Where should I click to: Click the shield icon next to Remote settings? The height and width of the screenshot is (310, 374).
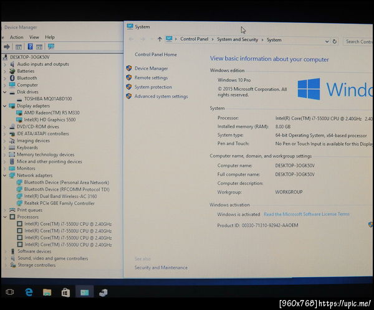click(129, 77)
